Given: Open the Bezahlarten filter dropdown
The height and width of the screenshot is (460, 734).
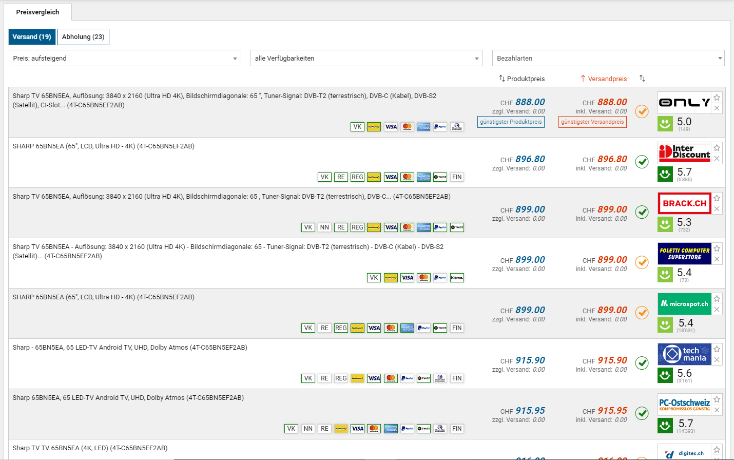Looking at the screenshot, I should [608, 58].
